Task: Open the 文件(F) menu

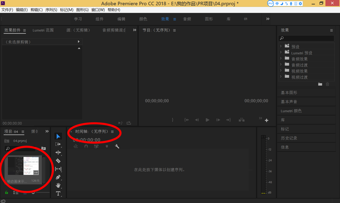Action: point(7,10)
